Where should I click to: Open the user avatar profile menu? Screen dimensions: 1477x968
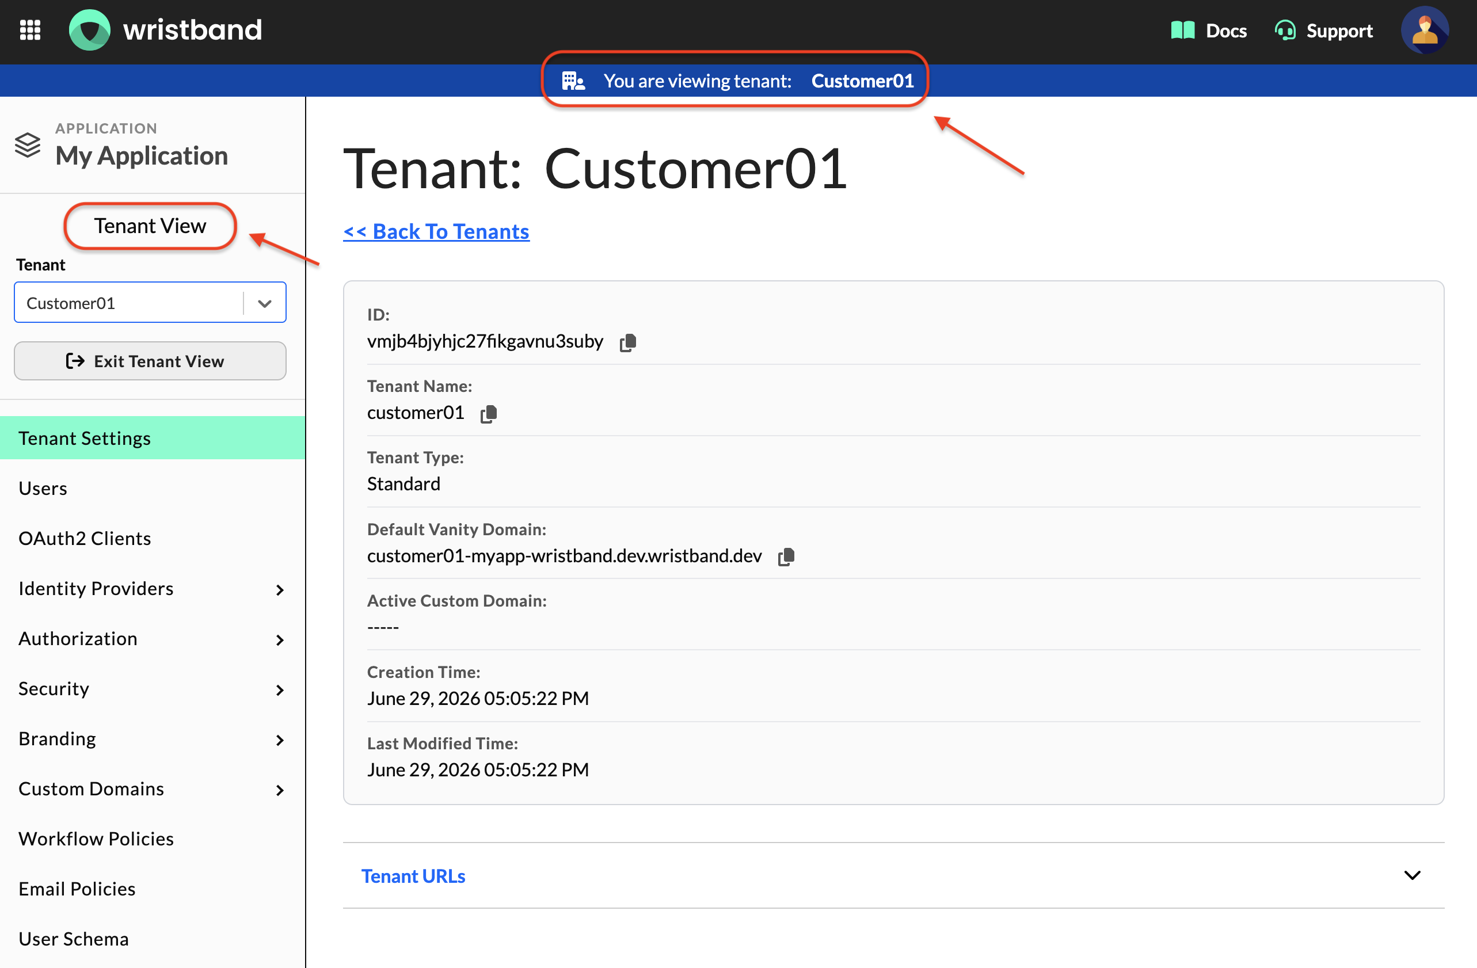1425,31
